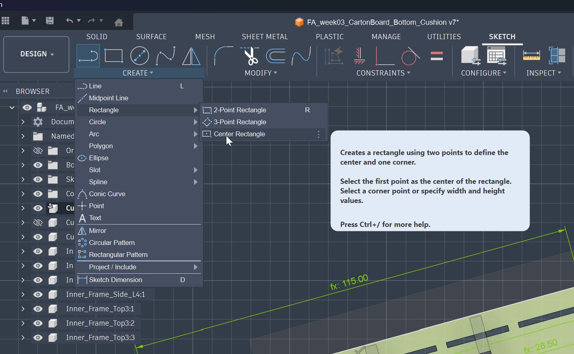Choose 2-Point Rectangle from the submenu
The height and width of the screenshot is (354, 574).
263,110
